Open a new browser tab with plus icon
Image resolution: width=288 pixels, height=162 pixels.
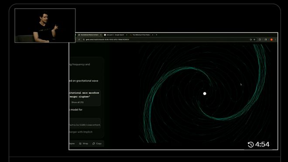tap(157, 35)
